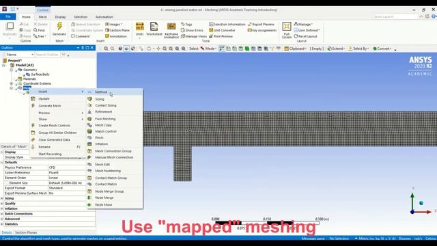Toggle the Element Size checkbox
Viewport: 437px width, 246px height.
[x=6, y=183]
